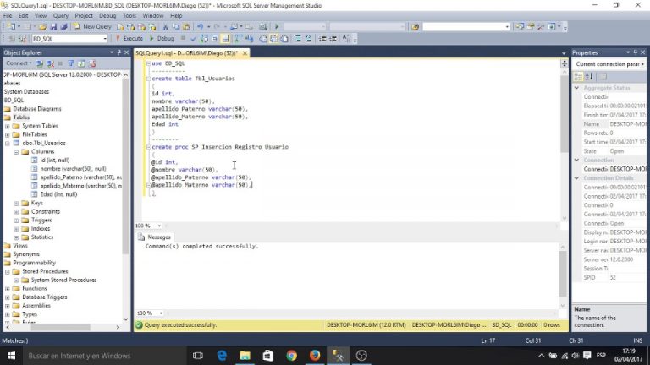Click the Object Explorer horizontal scrollbar

pyautogui.click(x=60, y=327)
